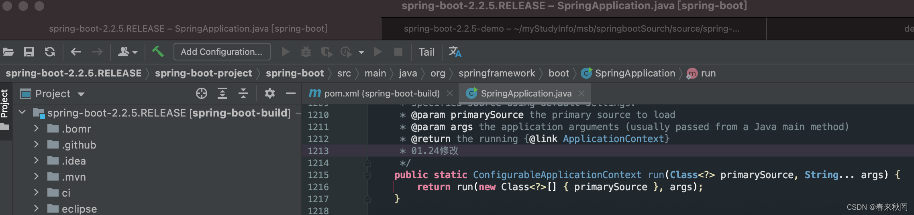Screen dimensions: 914x215
Task: Open file using the folder toolbar icon
Action: click(8, 52)
